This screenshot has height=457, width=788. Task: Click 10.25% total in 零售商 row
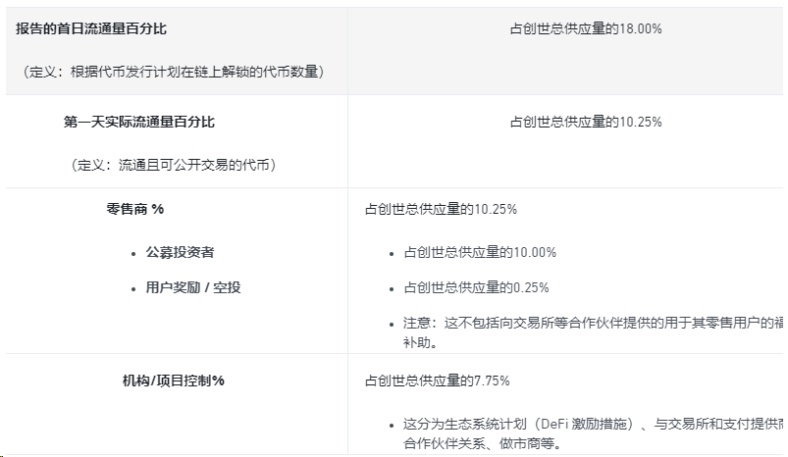tap(441, 209)
